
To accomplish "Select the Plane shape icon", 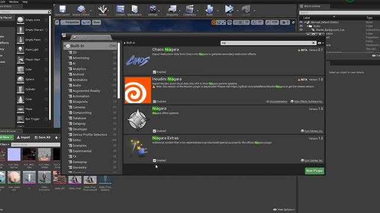I will pos(20,109).
